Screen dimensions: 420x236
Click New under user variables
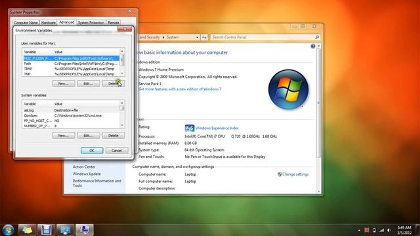pyautogui.click(x=64, y=83)
